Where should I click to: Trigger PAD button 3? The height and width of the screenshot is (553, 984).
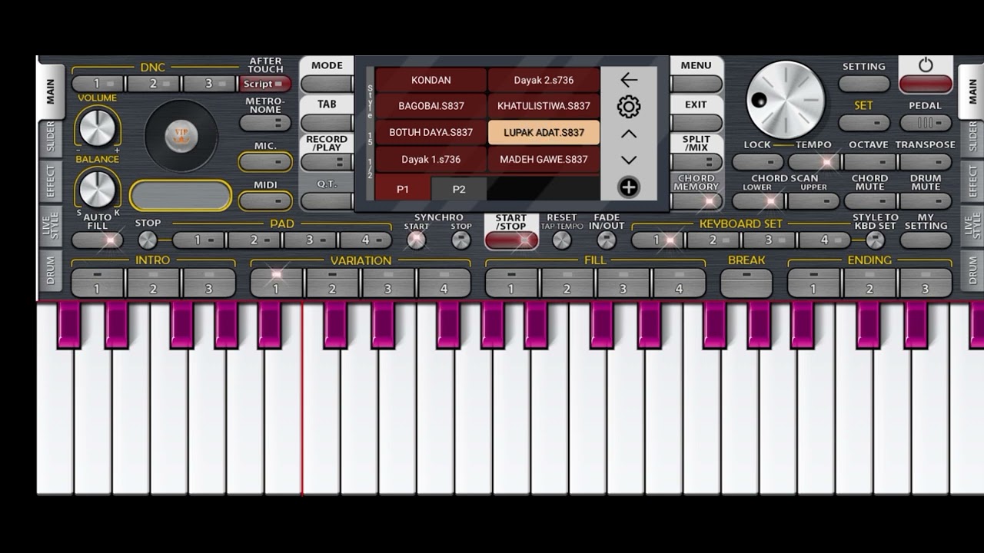pos(310,240)
